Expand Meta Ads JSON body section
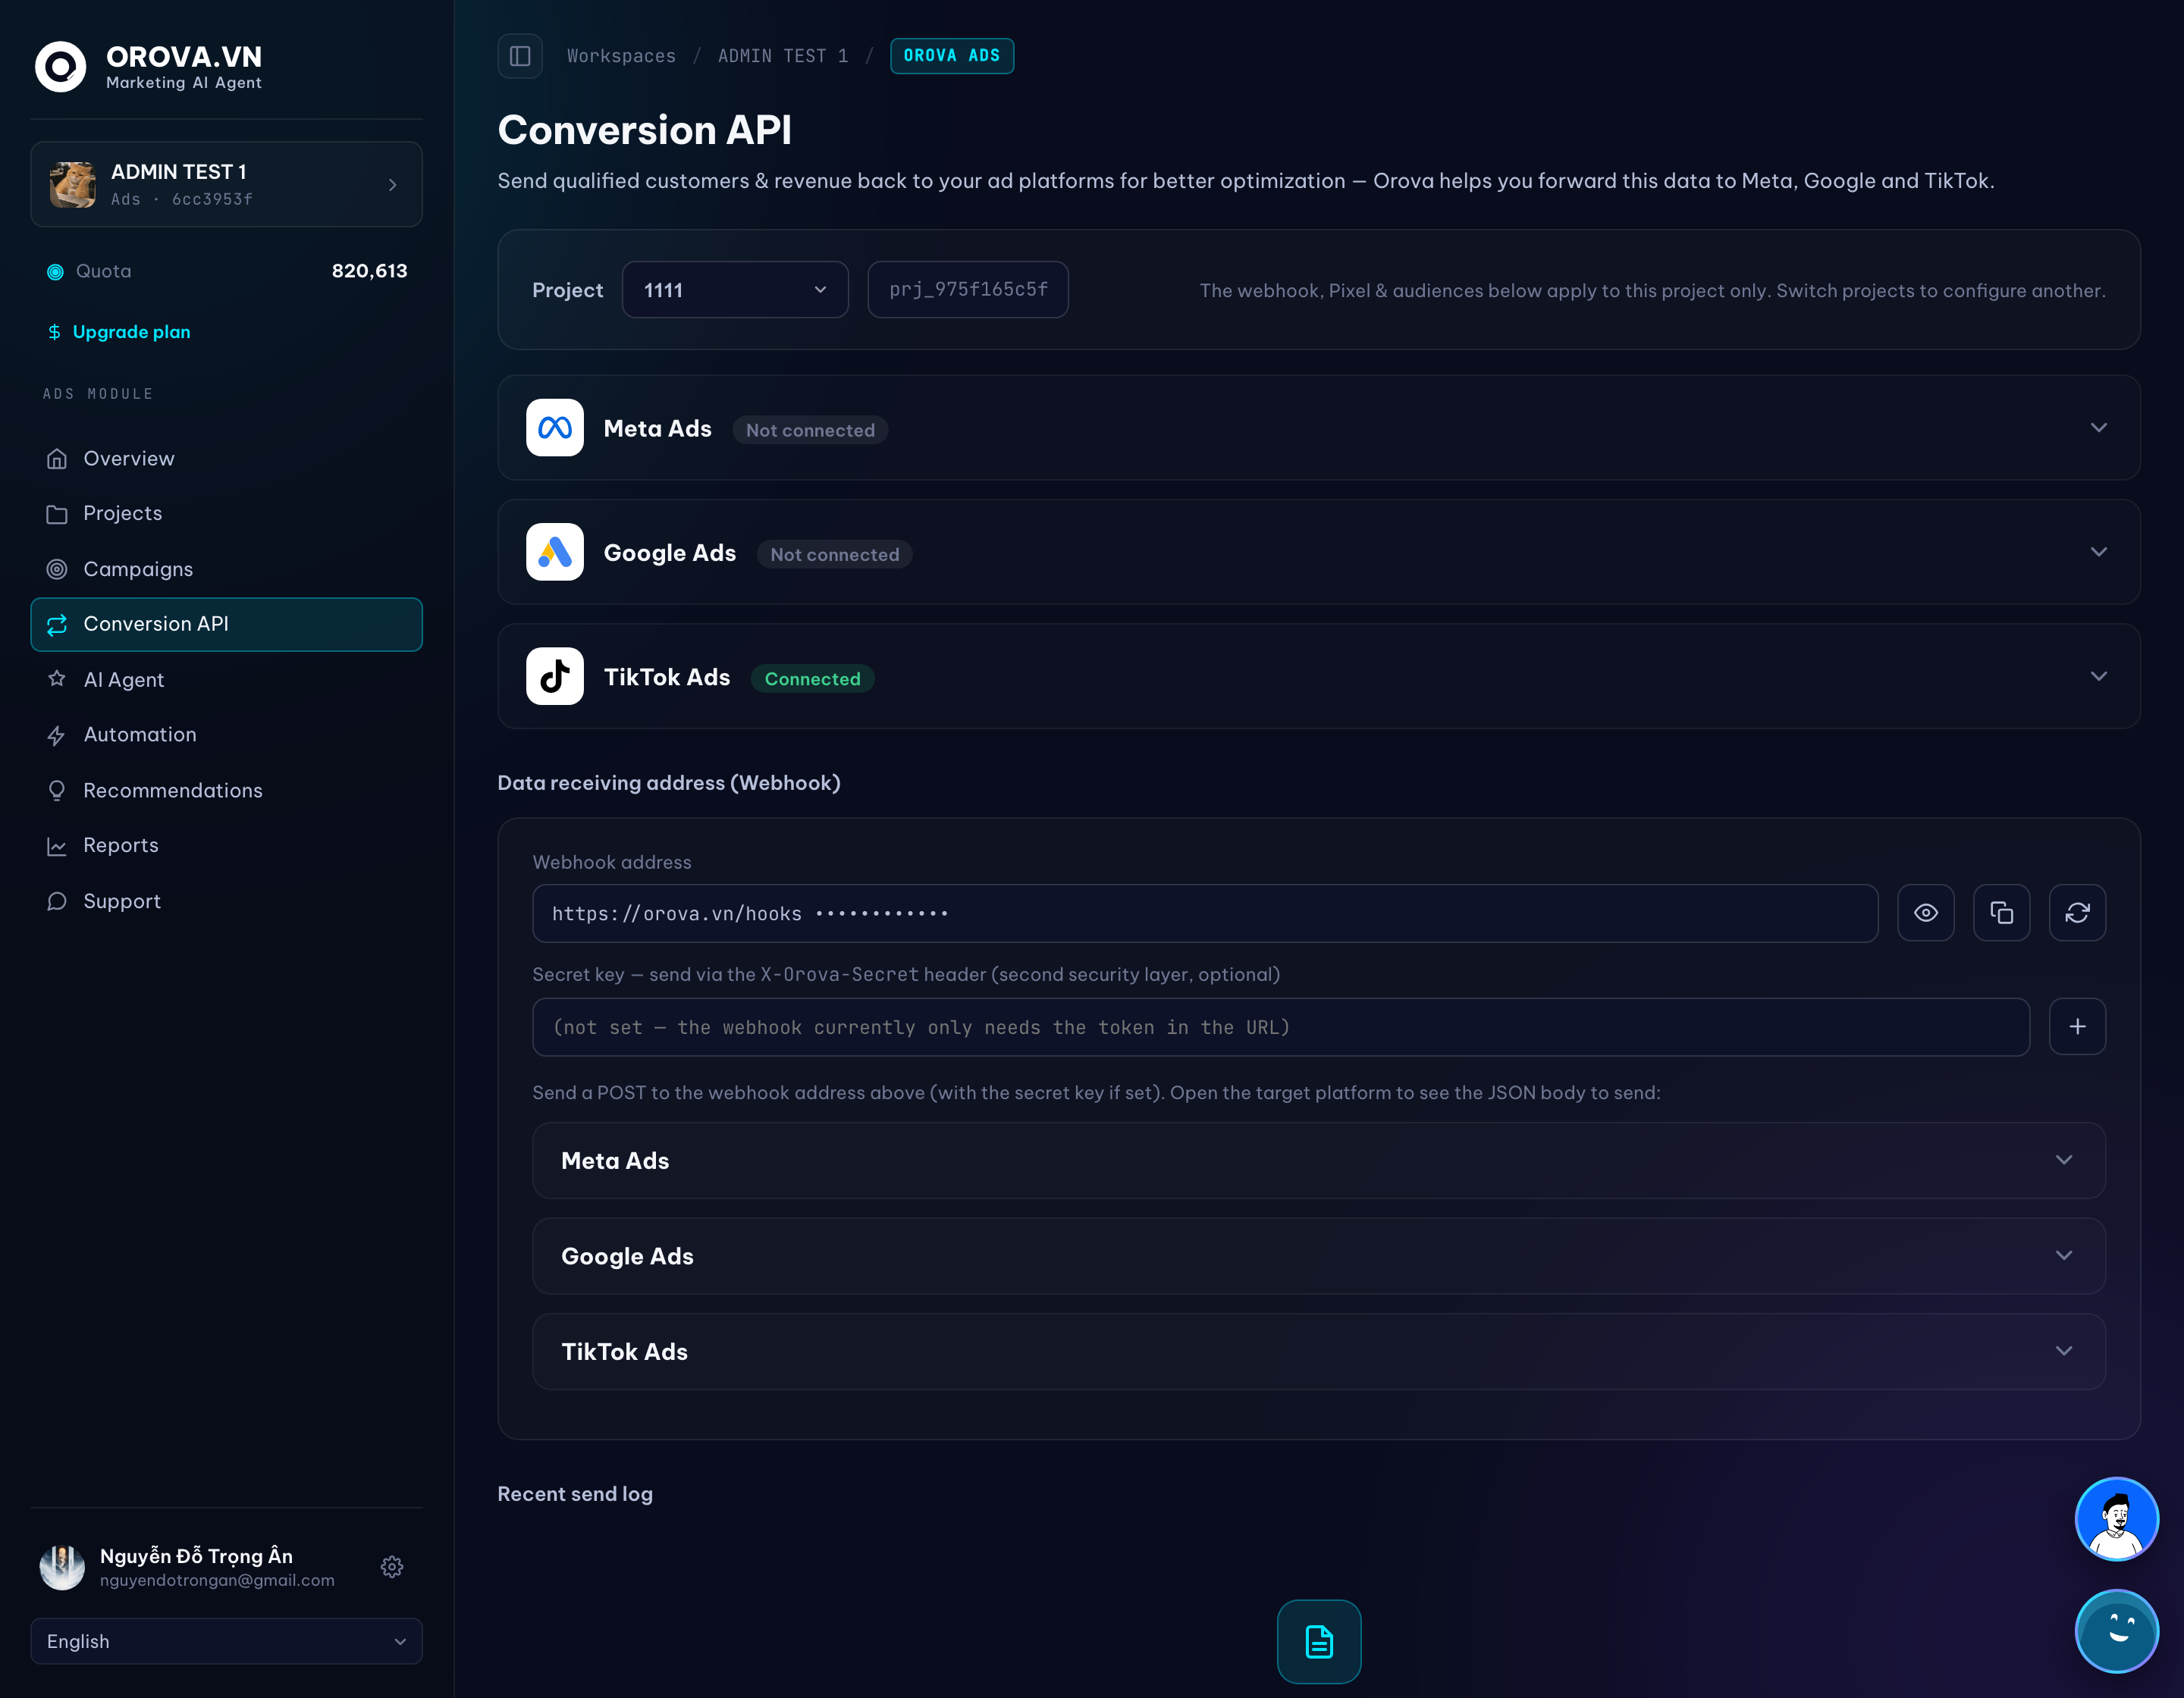 (x=1318, y=1161)
